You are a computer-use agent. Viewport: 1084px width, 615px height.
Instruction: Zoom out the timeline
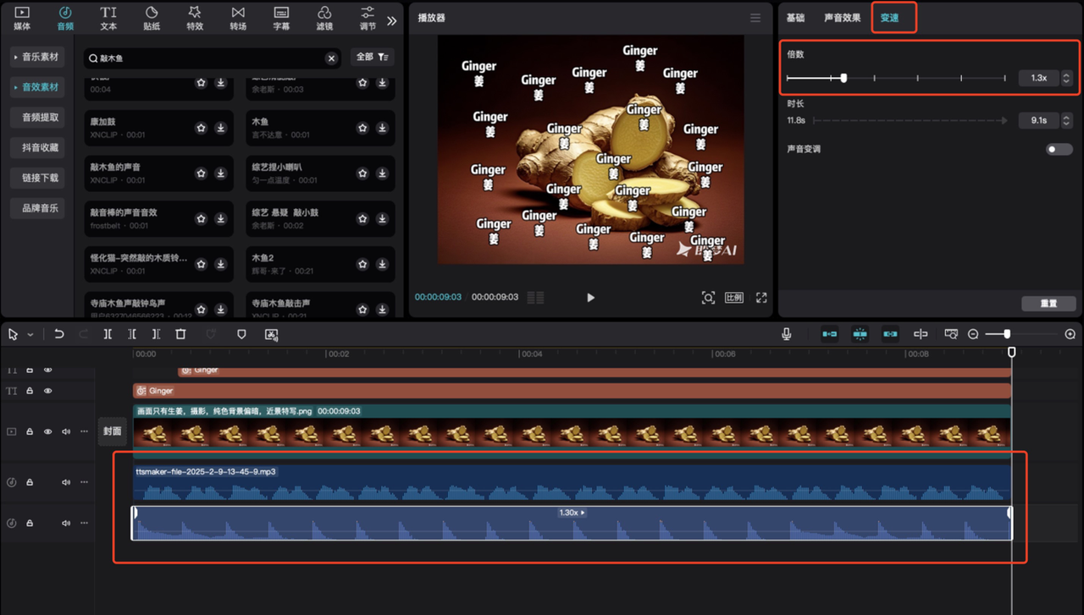tap(973, 334)
